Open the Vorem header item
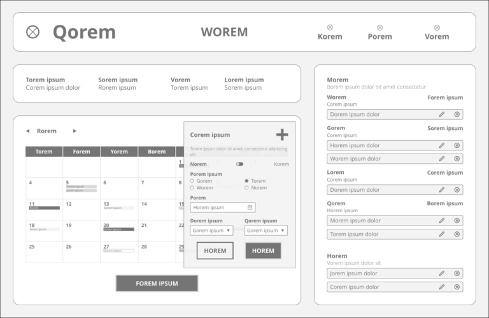Viewport: 489px width, 318px height. 437,33
